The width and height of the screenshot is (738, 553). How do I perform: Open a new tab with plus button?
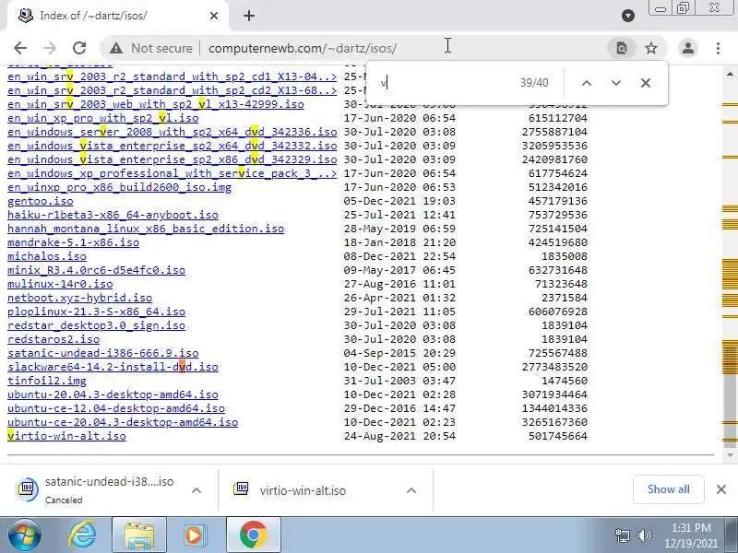(249, 16)
